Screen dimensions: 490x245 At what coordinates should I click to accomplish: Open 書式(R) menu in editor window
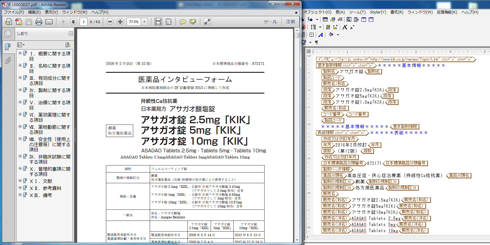pyautogui.click(x=397, y=12)
